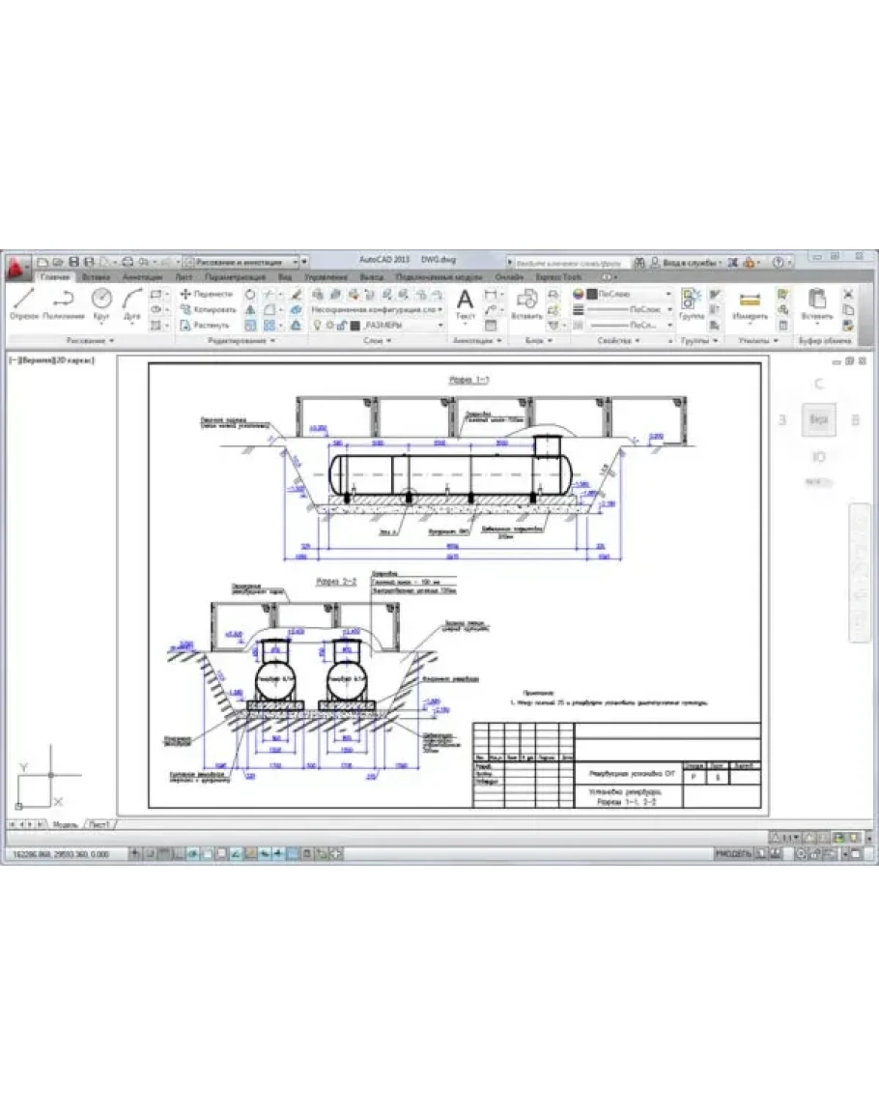Switch to the Вставка ribbon tab

pos(97,276)
